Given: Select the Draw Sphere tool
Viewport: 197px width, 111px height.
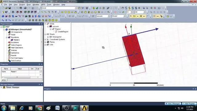Looking at the screenshot, I should [x=95, y=12].
